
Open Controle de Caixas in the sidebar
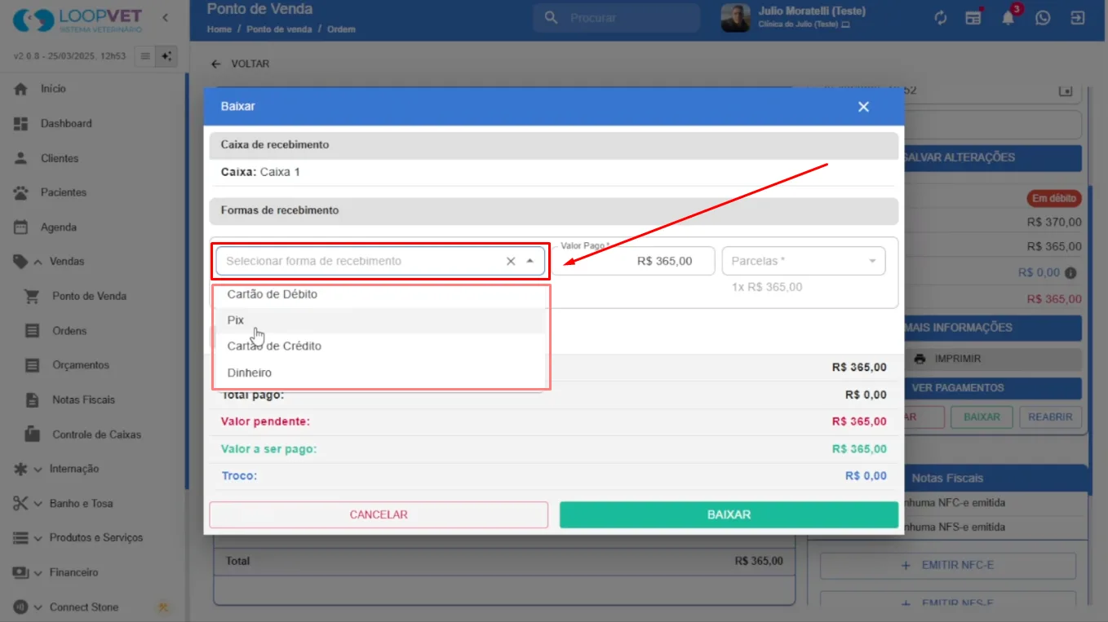click(x=96, y=435)
